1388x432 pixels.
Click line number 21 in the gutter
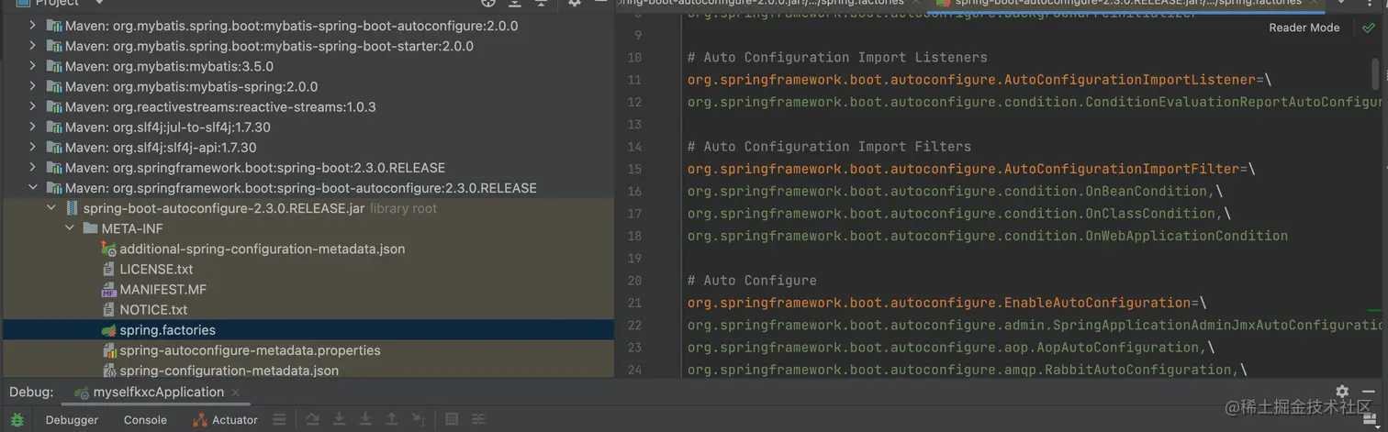634,303
